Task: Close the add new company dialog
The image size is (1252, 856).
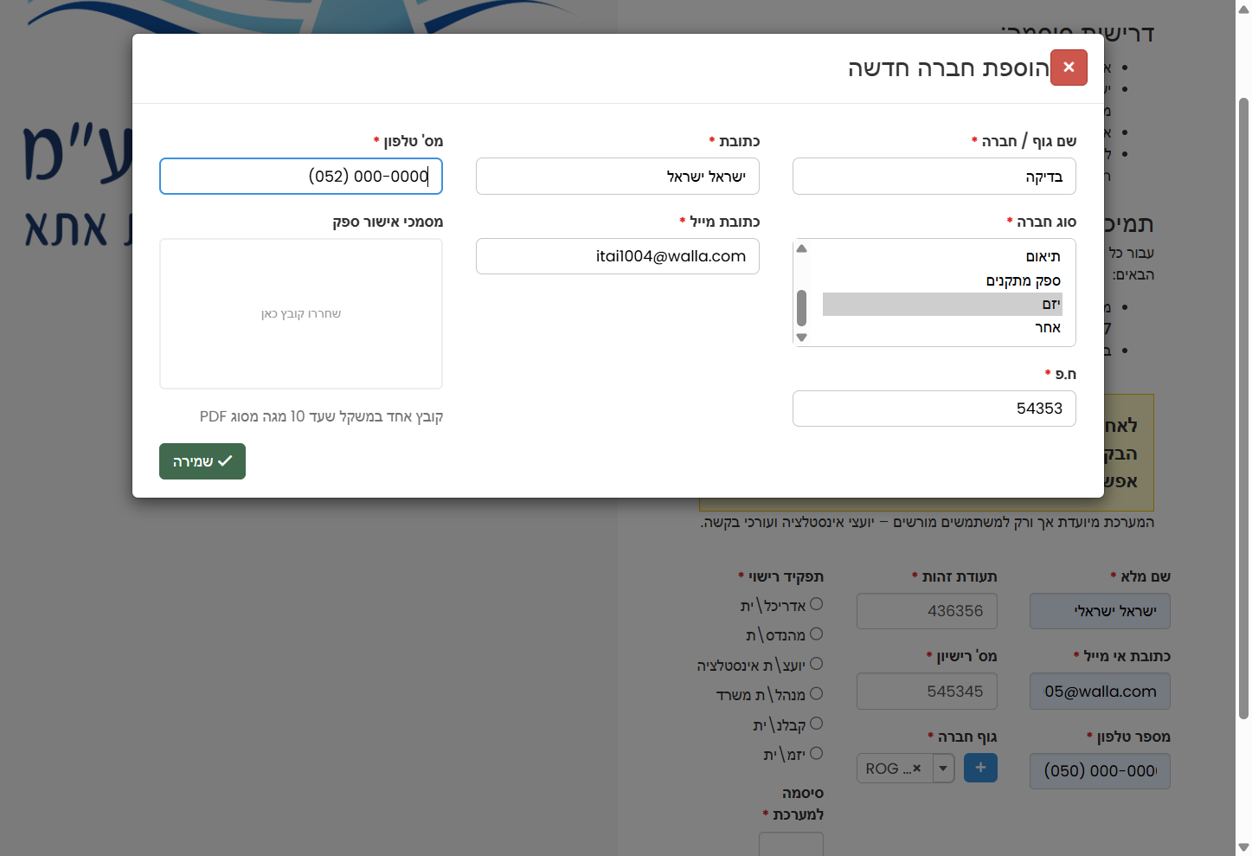Action: tap(1069, 68)
